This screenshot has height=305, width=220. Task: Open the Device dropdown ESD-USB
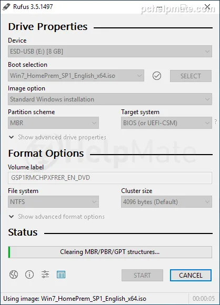click(110, 52)
